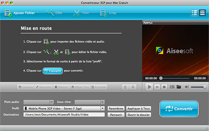Adjust the volume slider
Viewport: 209px width, 131px height.
tap(198, 87)
